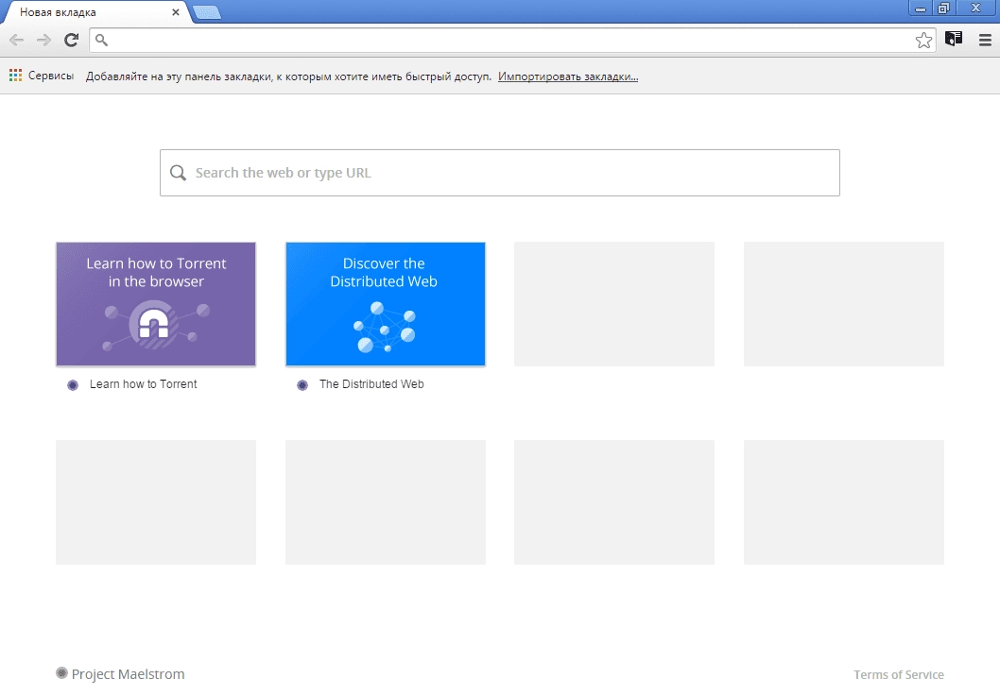Image resolution: width=1000 pixels, height=695 pixels.
Task: Click the bookmarks bar hint text about quick access
Action: click(288, 76)
